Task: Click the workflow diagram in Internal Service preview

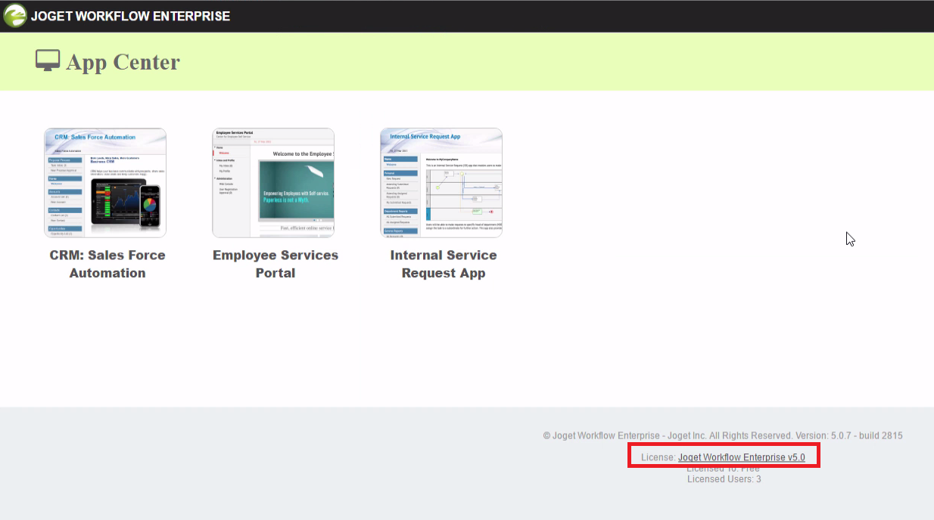Action: click(x=462, y=193)
